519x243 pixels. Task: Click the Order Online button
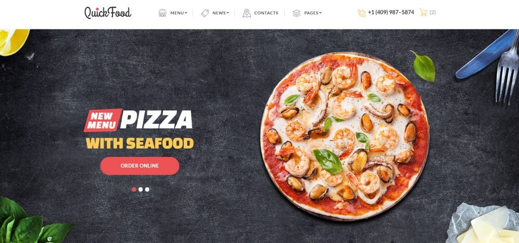tap(140, 166)
